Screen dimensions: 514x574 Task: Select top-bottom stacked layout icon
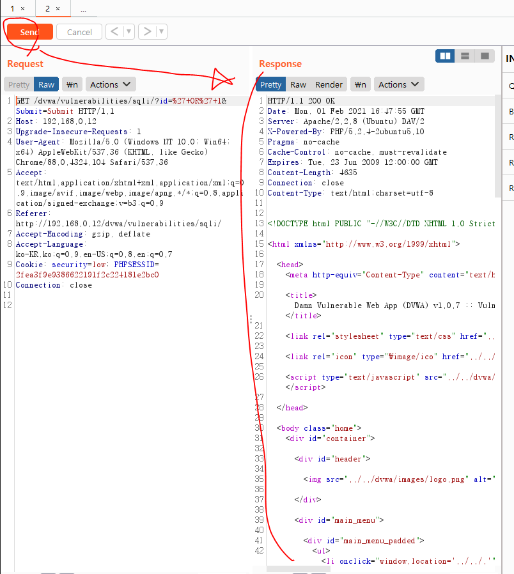pos(465,56)
